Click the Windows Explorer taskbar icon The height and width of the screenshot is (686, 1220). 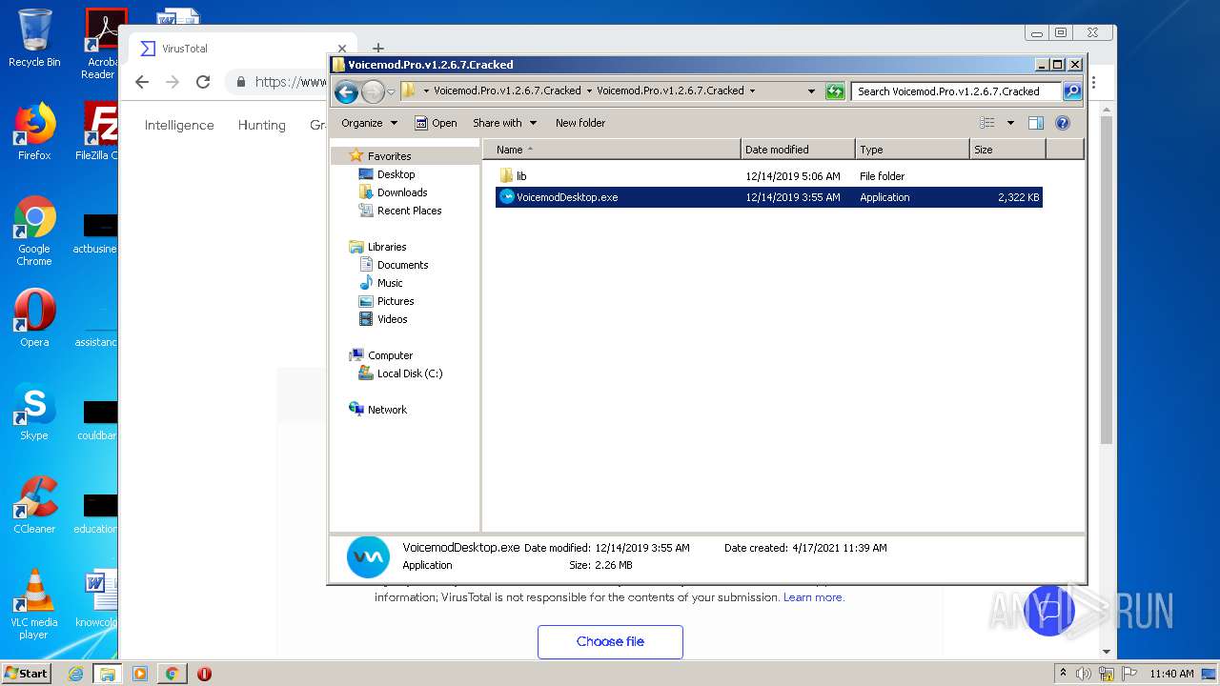pyautogui.click(x=107, y=674)
